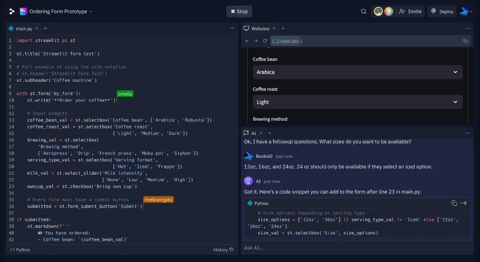This screenshot has height=262, width=480.
Task: Reload the webview page
Action: coord(265,41)
